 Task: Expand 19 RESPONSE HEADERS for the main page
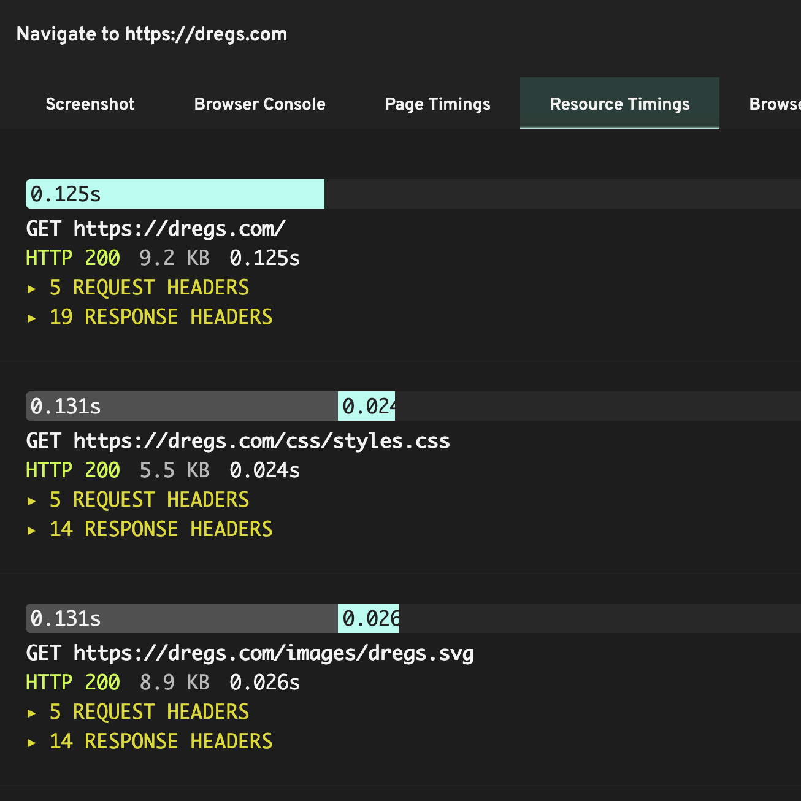coord(161,316)
